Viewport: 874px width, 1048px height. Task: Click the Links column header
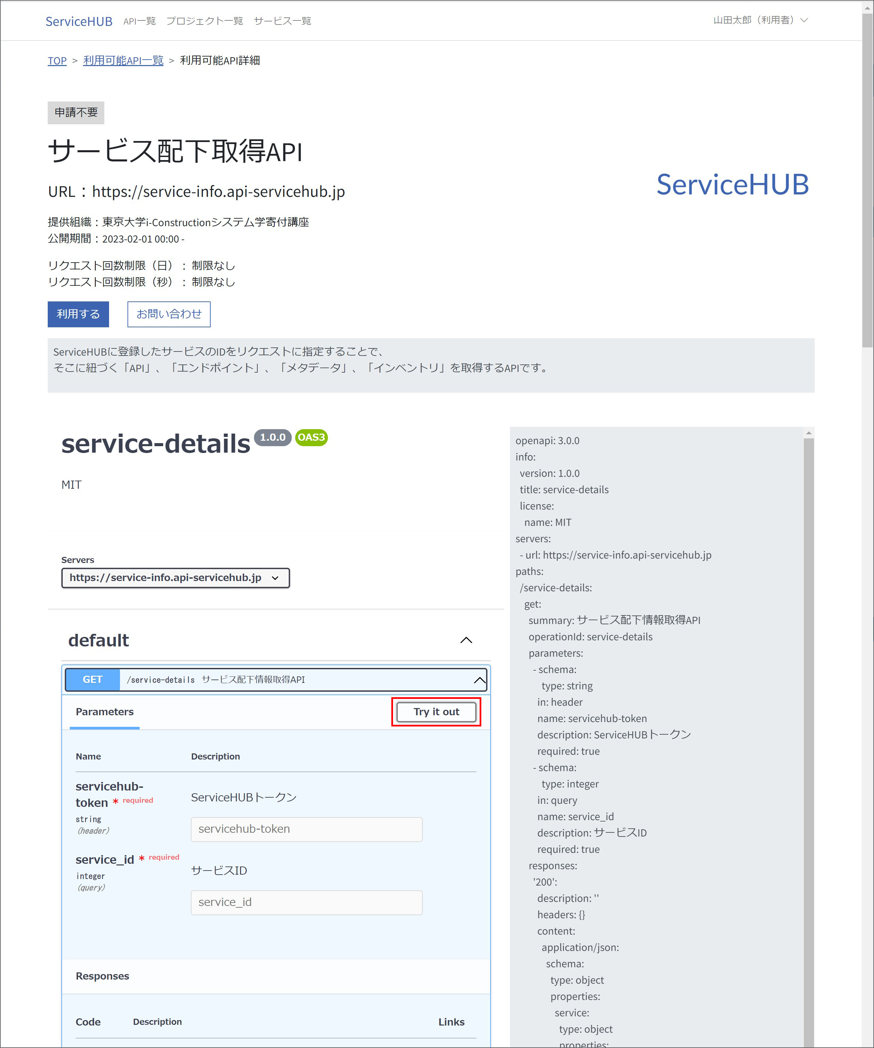click(x=451, y=1021)
